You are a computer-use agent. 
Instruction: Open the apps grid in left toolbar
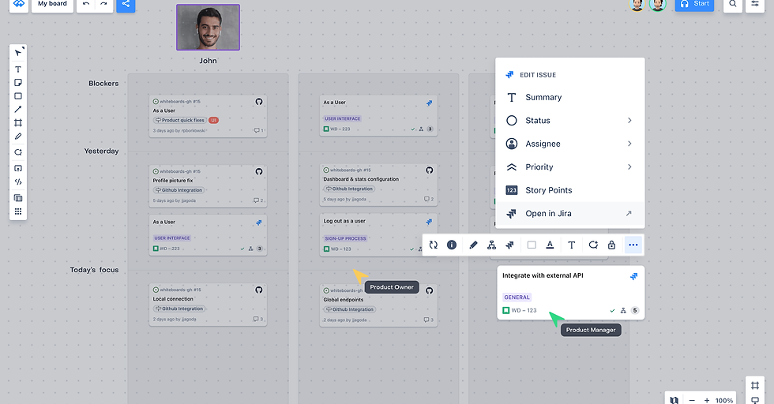18,211
